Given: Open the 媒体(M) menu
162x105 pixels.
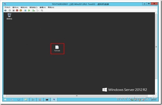Looking at the screenshot, I should click(24, 7).
